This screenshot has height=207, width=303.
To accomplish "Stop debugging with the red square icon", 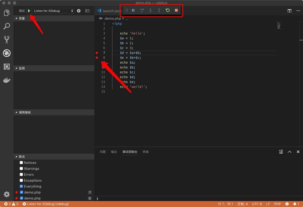I will pos(176,10).
